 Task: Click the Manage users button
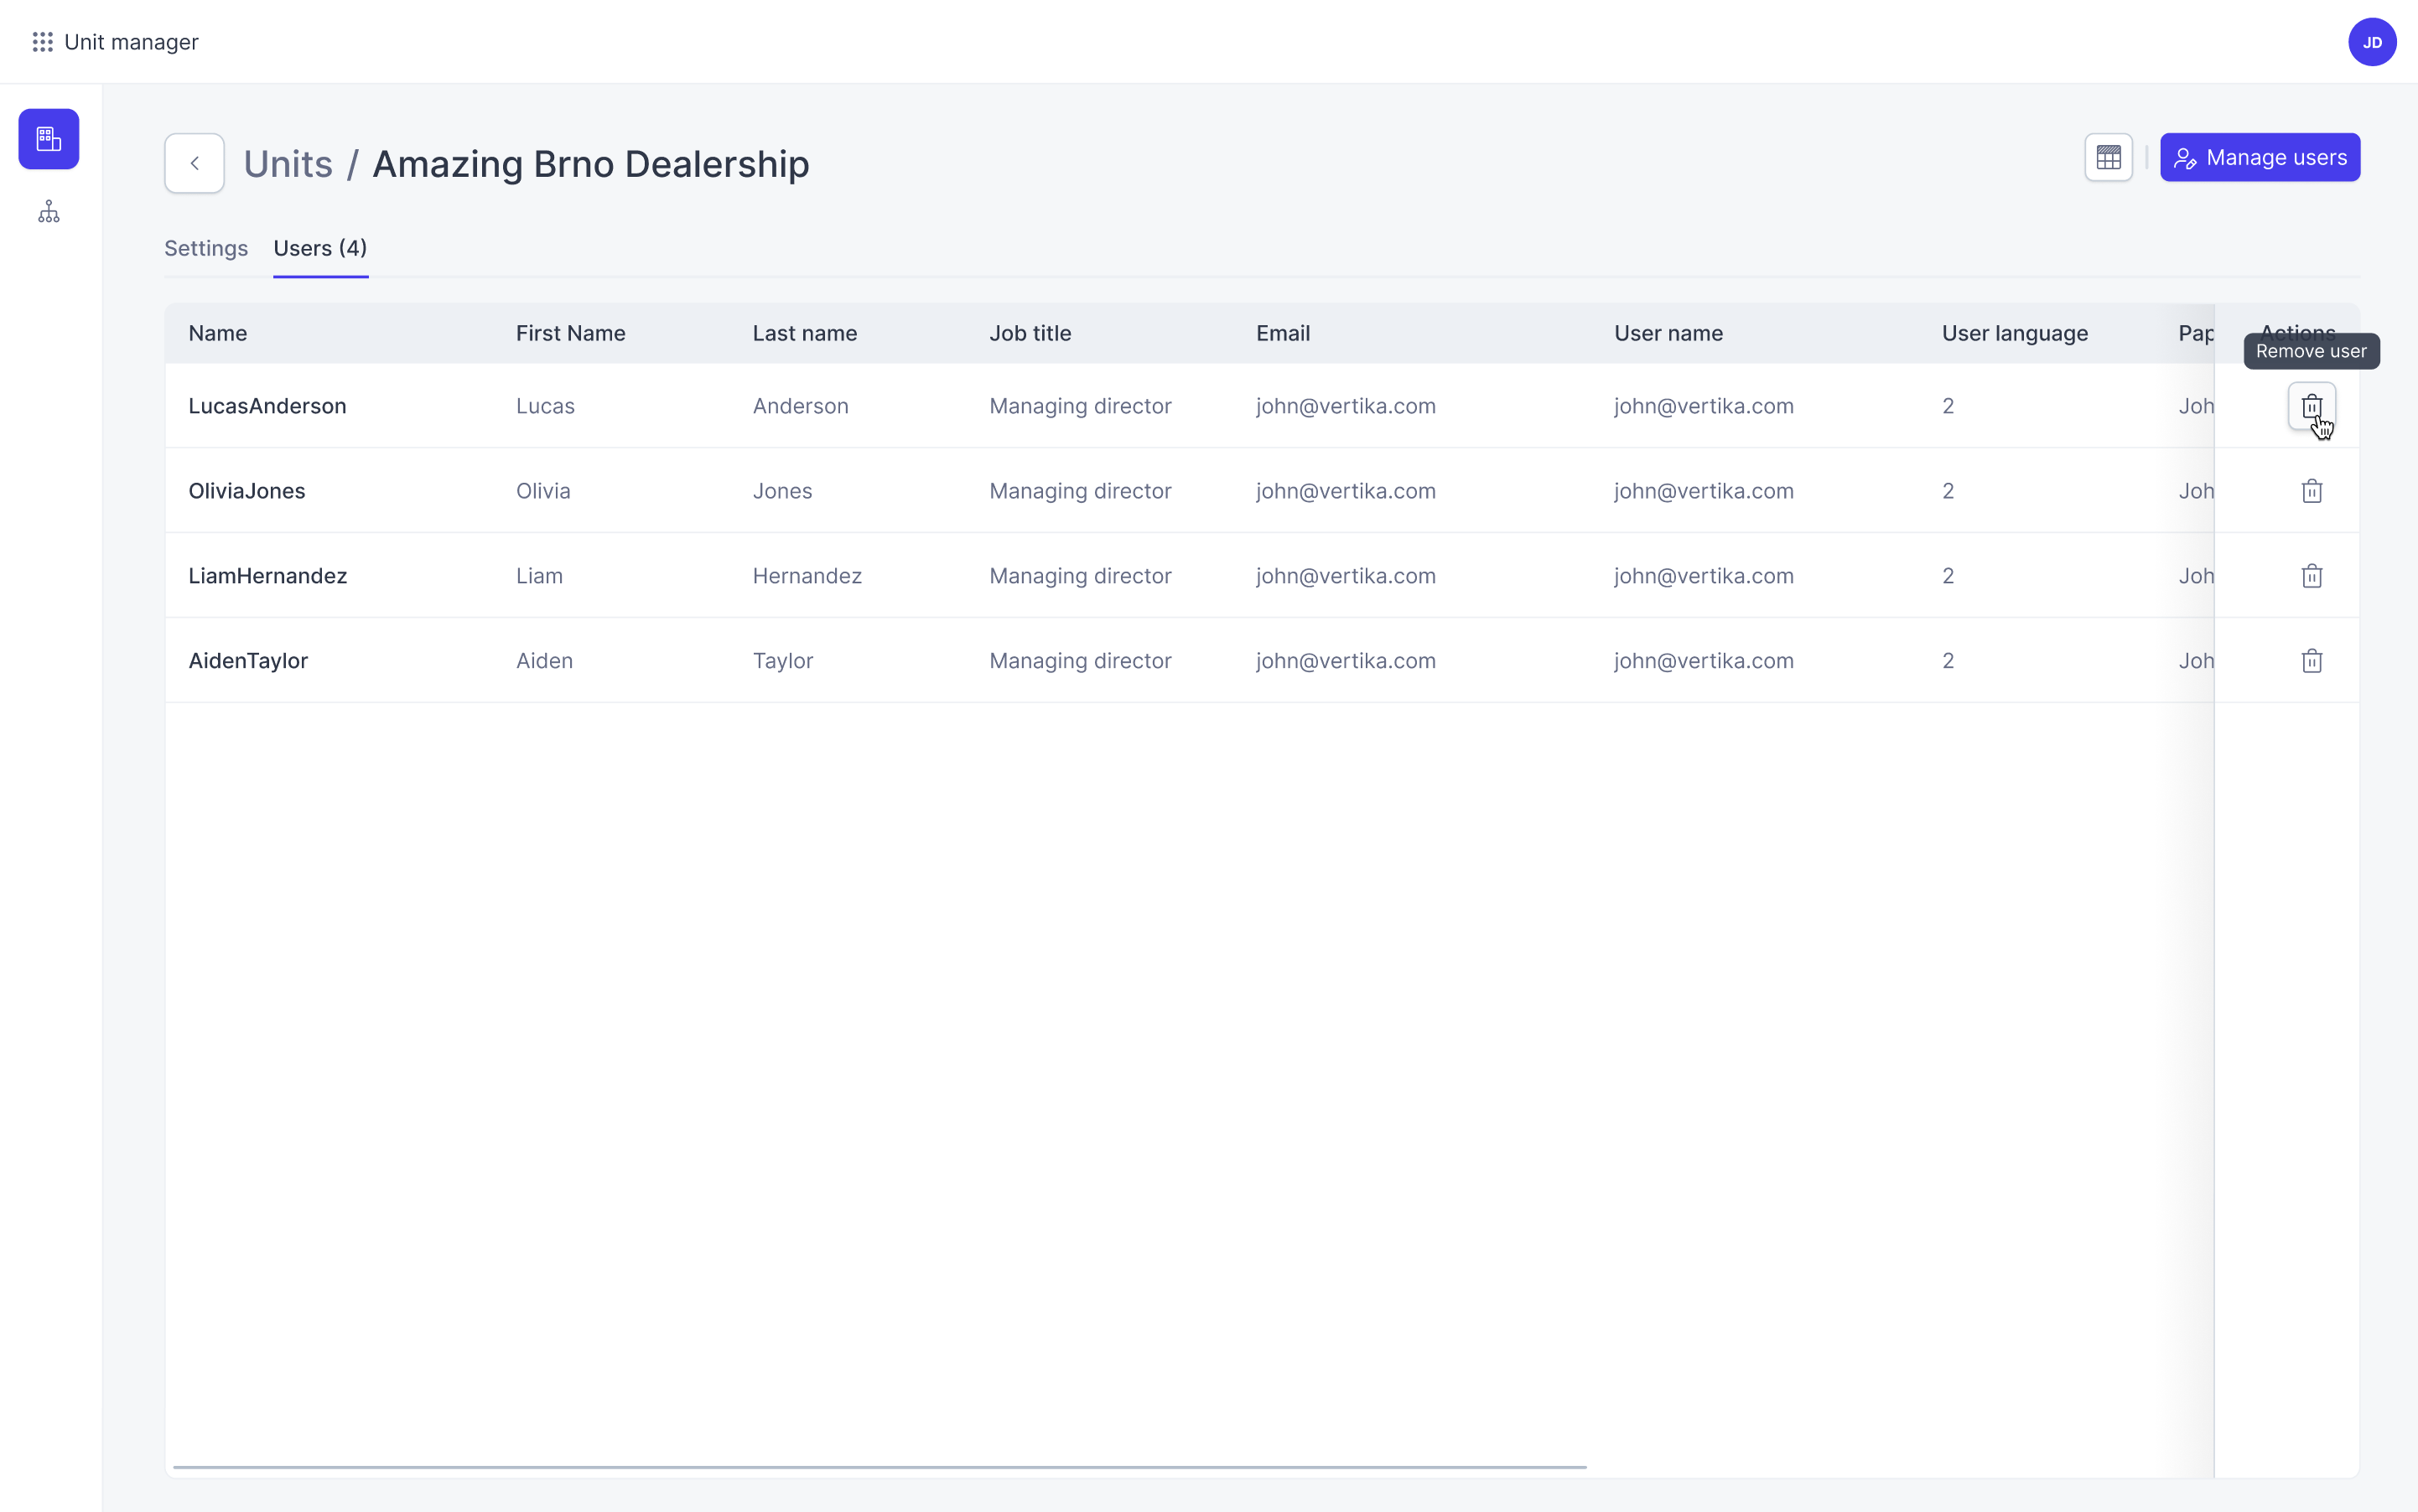2260,158
